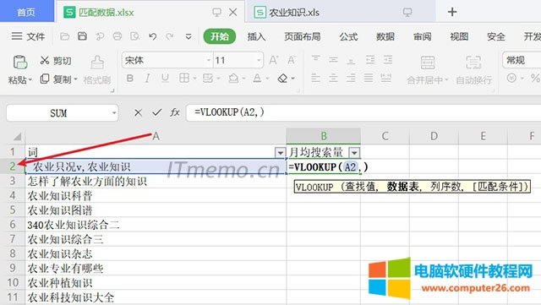Select the 开始 ribbon tab
Viewport: 541px width, 305px height.
coord(220,36)
